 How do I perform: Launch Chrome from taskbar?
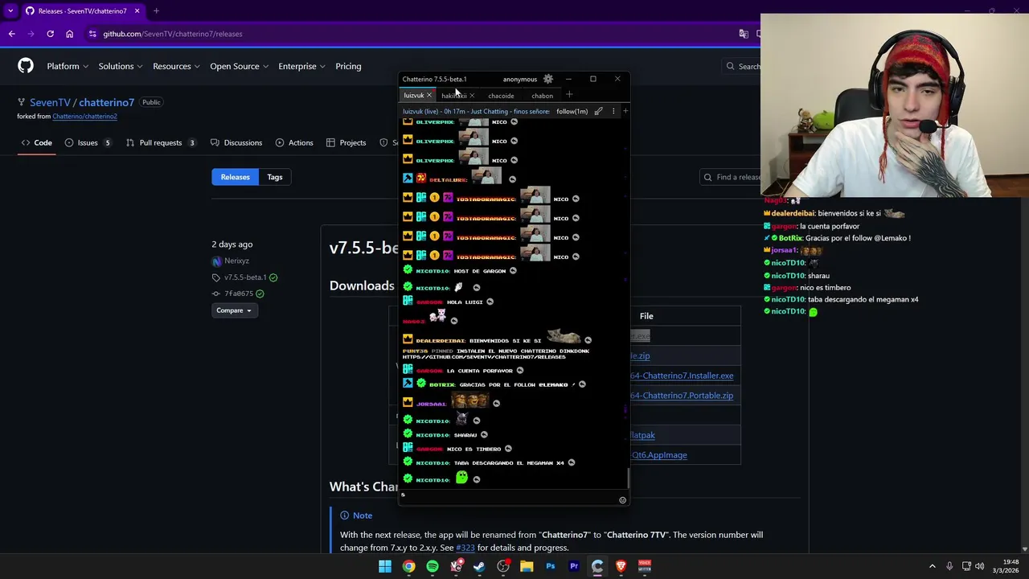(x=408, y=566)
